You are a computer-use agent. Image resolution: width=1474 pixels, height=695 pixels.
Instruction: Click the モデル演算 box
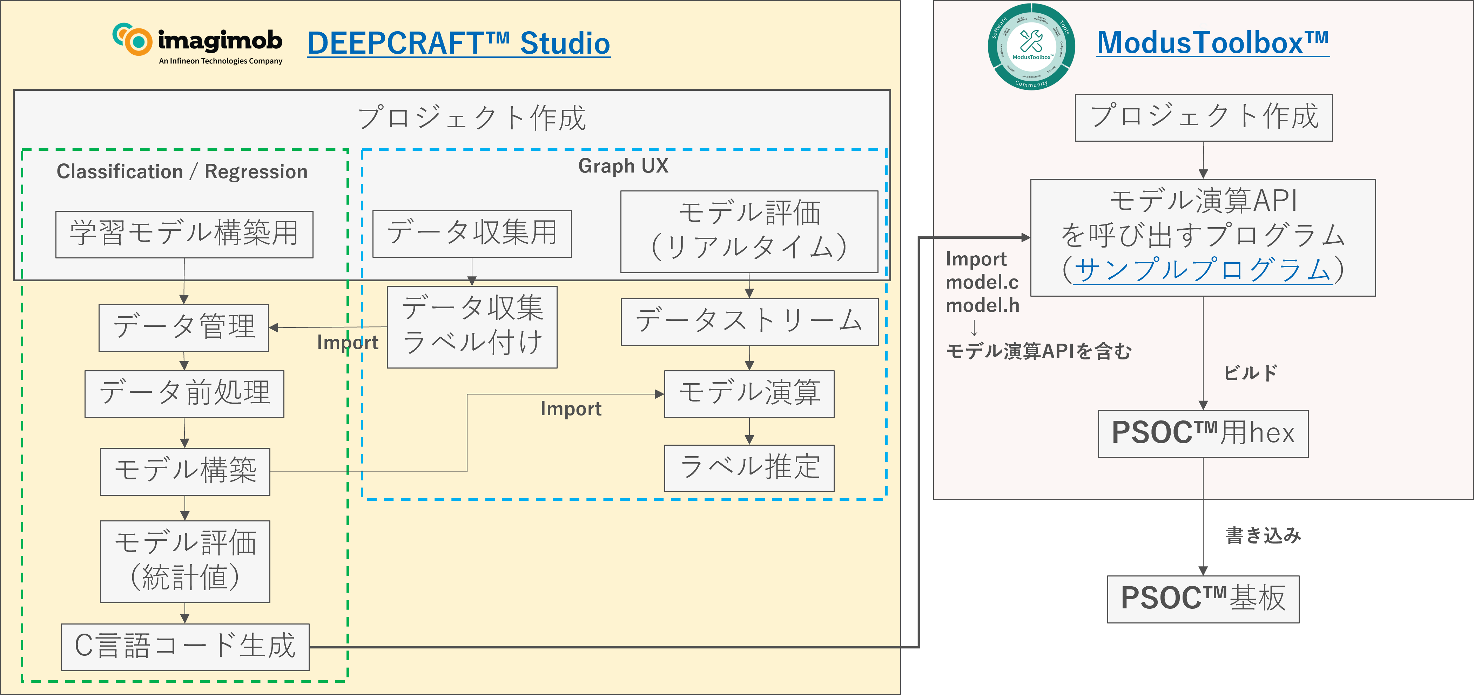(x=749, y=394)
